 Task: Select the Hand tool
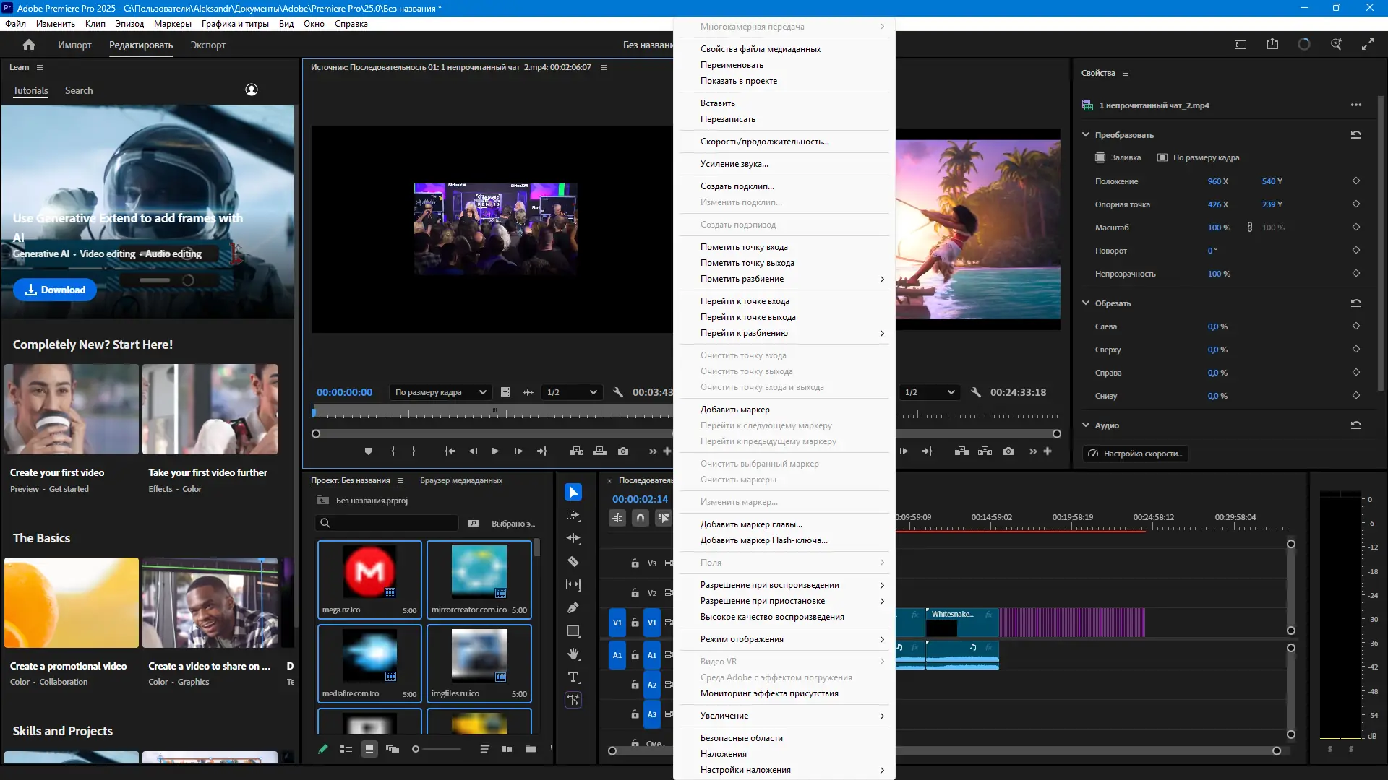(x=573, y=654)
